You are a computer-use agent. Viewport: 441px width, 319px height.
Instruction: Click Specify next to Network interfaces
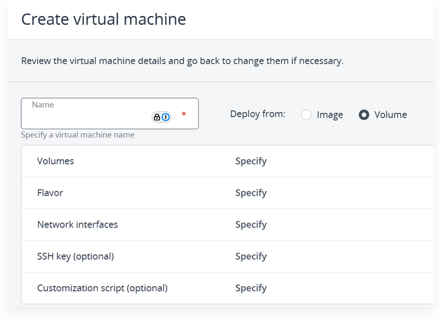tap(251, 224)
